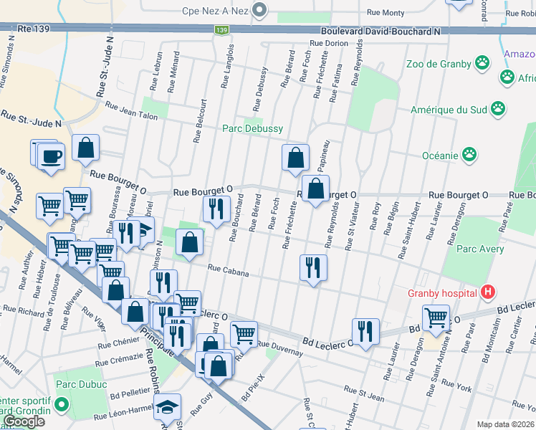Viewport: 536px width, 430px height.
Task: Click the Map data ©2026 attribution
Action: (x=506, y=424)
